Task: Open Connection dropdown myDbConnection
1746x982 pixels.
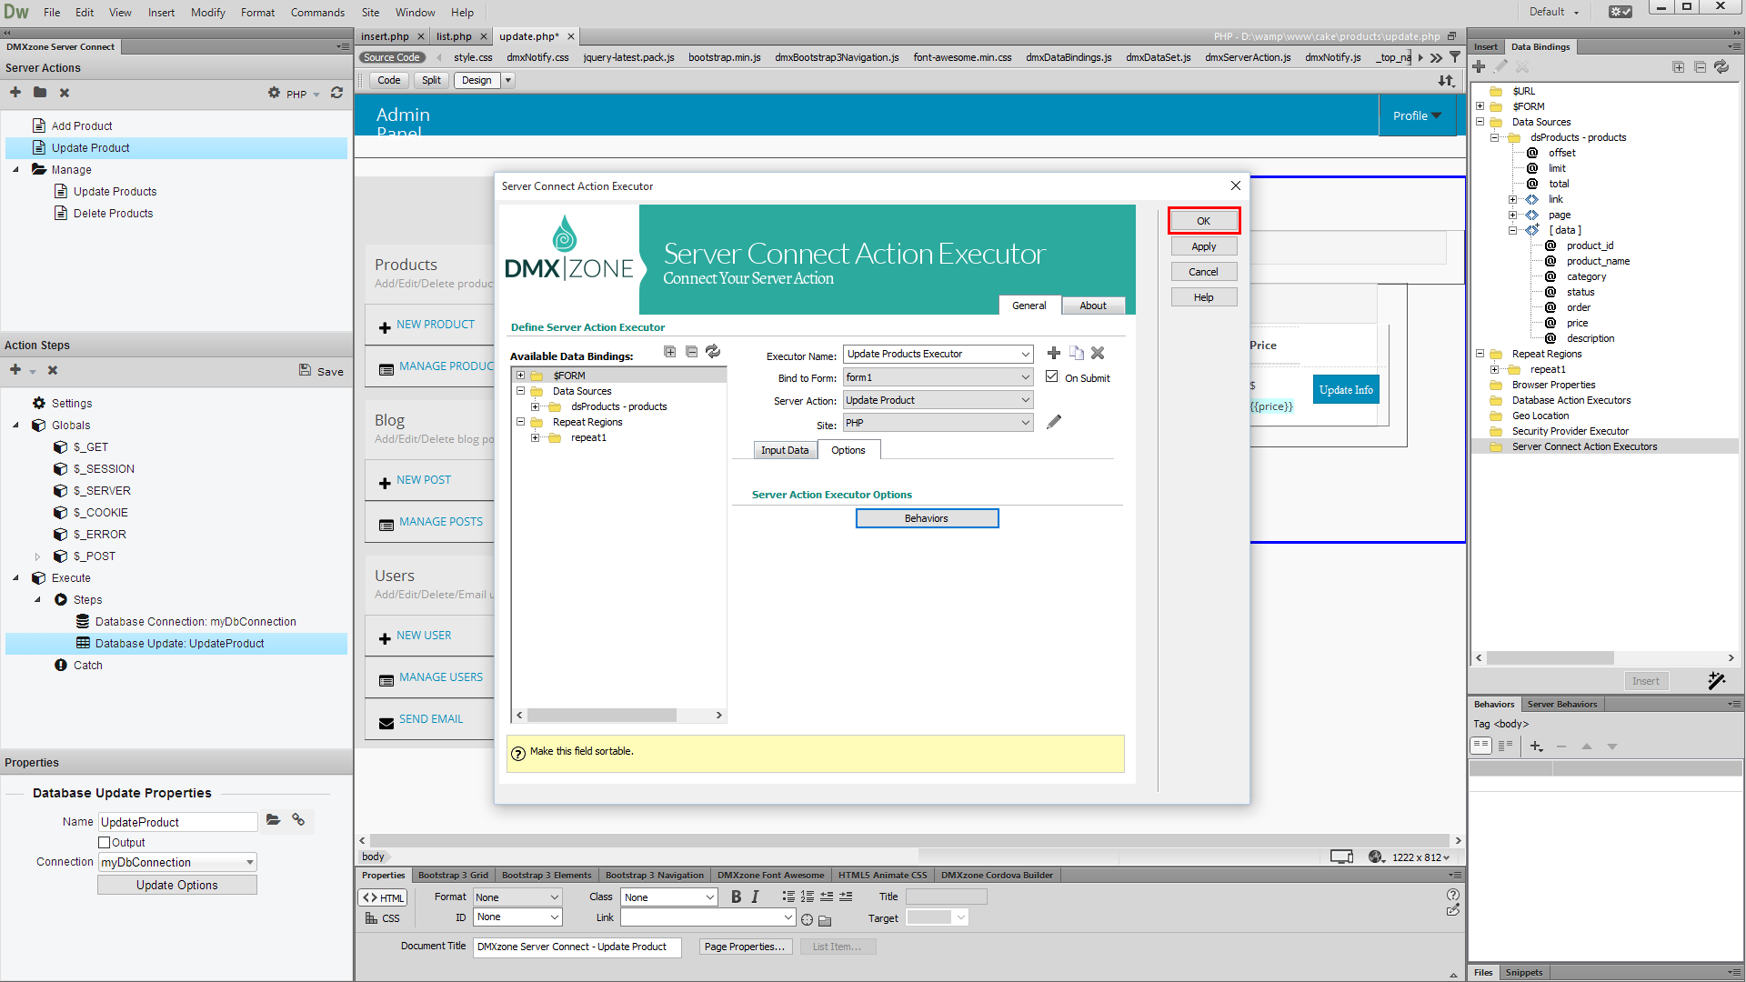Action: click(250, 862)
